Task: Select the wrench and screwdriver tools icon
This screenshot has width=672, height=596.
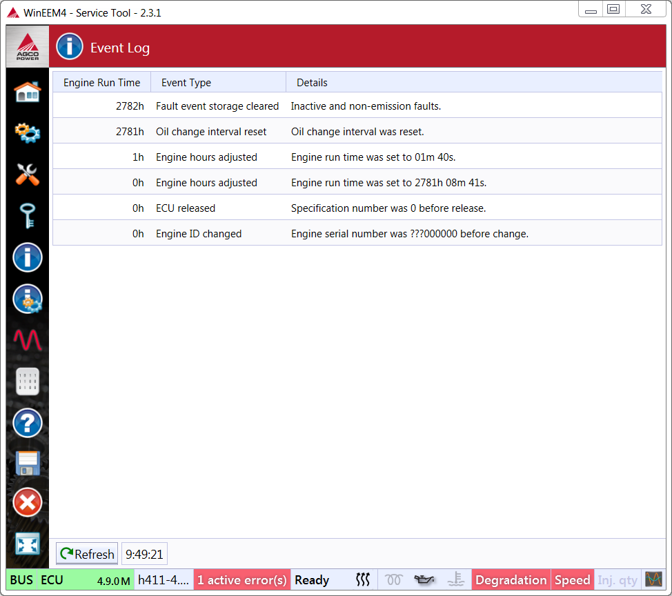Action: pos(28,175)
